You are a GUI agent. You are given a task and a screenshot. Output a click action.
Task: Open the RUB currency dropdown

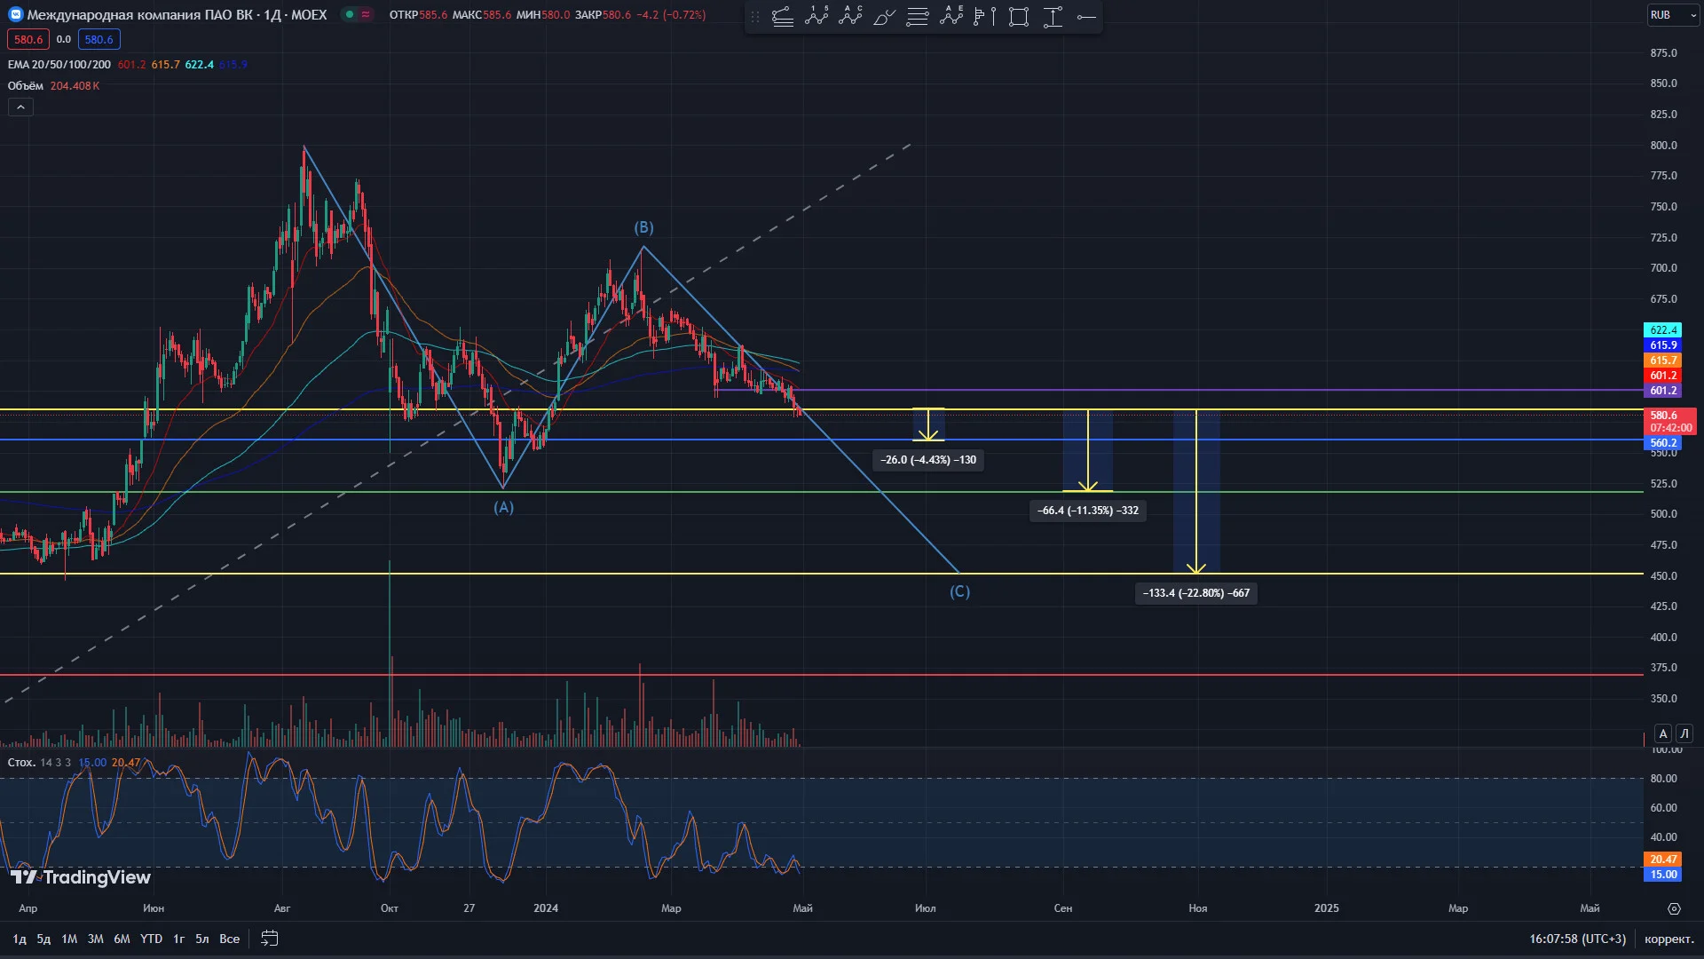(1673, 15)
